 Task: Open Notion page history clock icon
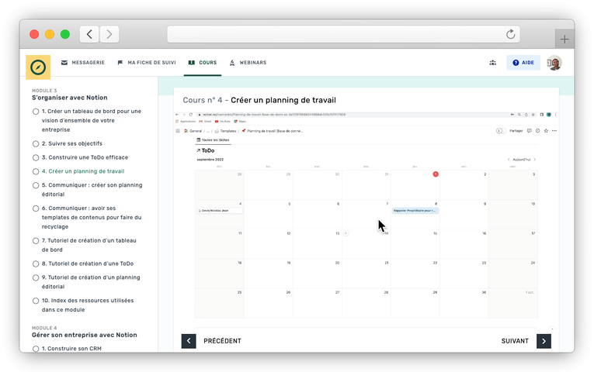click(537, 131)
